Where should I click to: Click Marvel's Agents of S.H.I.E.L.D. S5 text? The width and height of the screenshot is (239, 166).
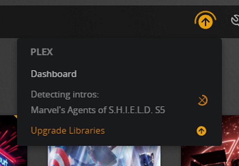tap(98, 110)
